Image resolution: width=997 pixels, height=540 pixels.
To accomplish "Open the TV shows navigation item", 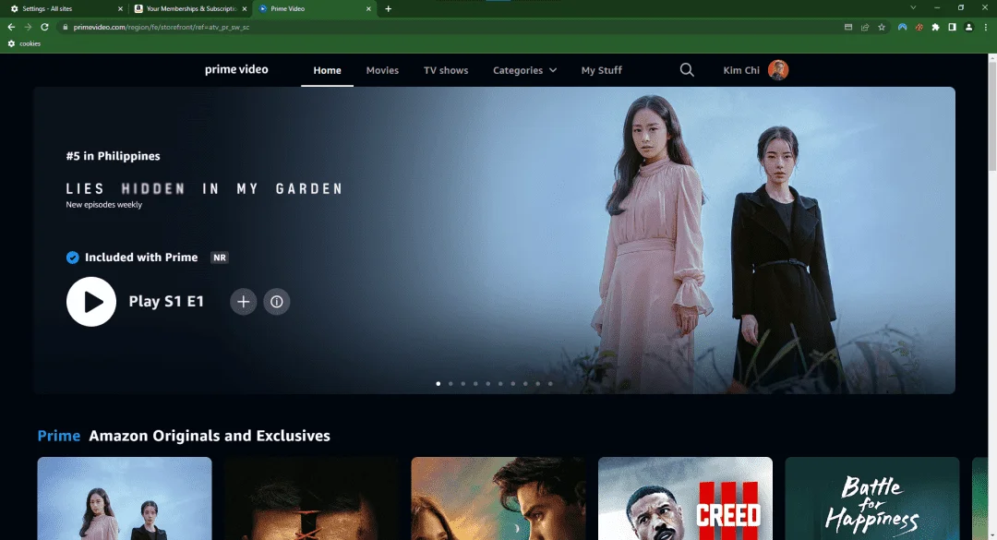I will click(446, 70).
